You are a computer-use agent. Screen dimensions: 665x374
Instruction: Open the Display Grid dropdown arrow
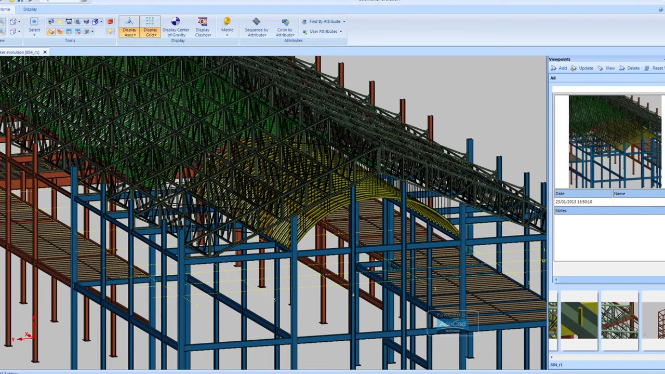155,35
